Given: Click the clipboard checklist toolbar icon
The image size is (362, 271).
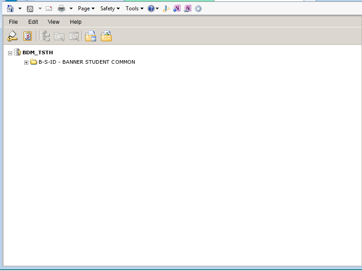Looking at the screenshot, I should tap(28, 36).
